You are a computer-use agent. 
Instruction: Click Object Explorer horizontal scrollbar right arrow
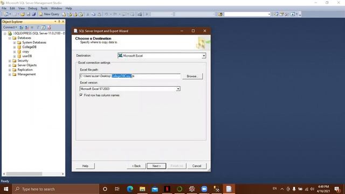click(x=63, y=174)
